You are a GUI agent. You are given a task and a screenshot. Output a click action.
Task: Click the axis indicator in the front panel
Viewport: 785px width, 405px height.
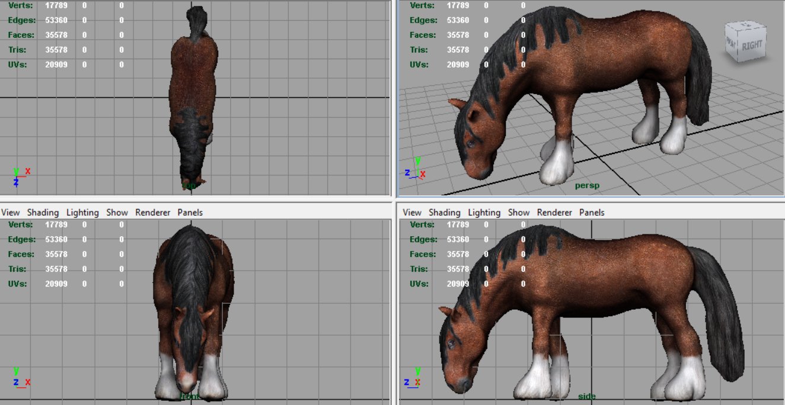[21, 378]
